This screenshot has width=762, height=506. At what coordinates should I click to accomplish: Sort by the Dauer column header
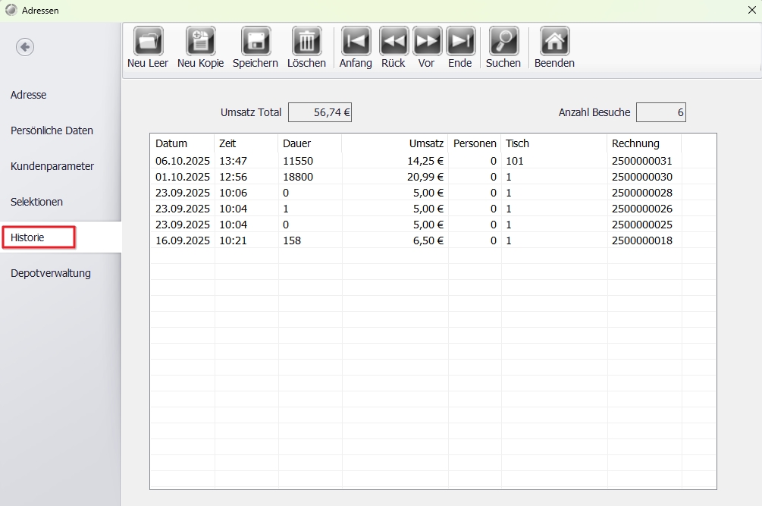310,143
